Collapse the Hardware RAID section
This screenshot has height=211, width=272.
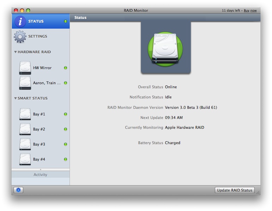pyautogui.click(x=16, y=52)
